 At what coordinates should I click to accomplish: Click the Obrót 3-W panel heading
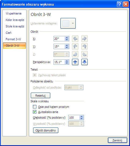point(41,14)
